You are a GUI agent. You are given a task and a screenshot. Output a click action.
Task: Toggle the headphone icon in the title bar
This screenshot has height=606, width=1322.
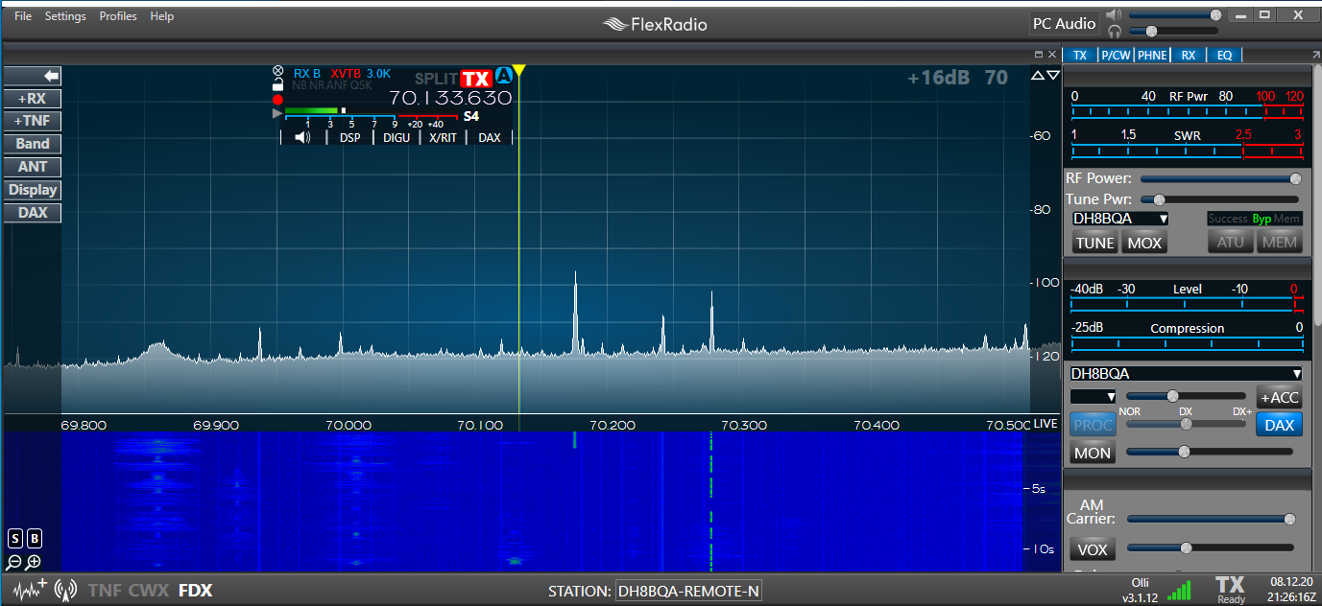coord(1114,31)
